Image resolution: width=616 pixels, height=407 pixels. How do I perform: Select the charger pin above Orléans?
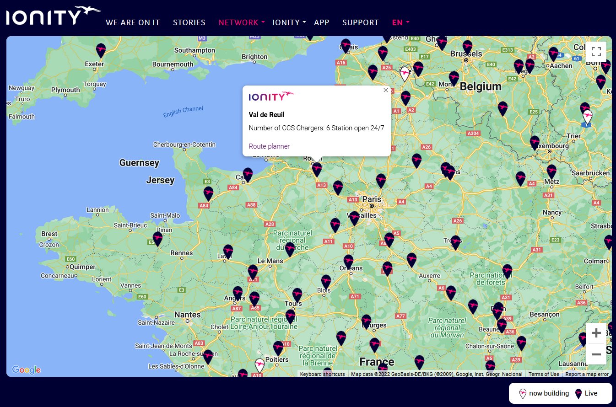(348, 261)
